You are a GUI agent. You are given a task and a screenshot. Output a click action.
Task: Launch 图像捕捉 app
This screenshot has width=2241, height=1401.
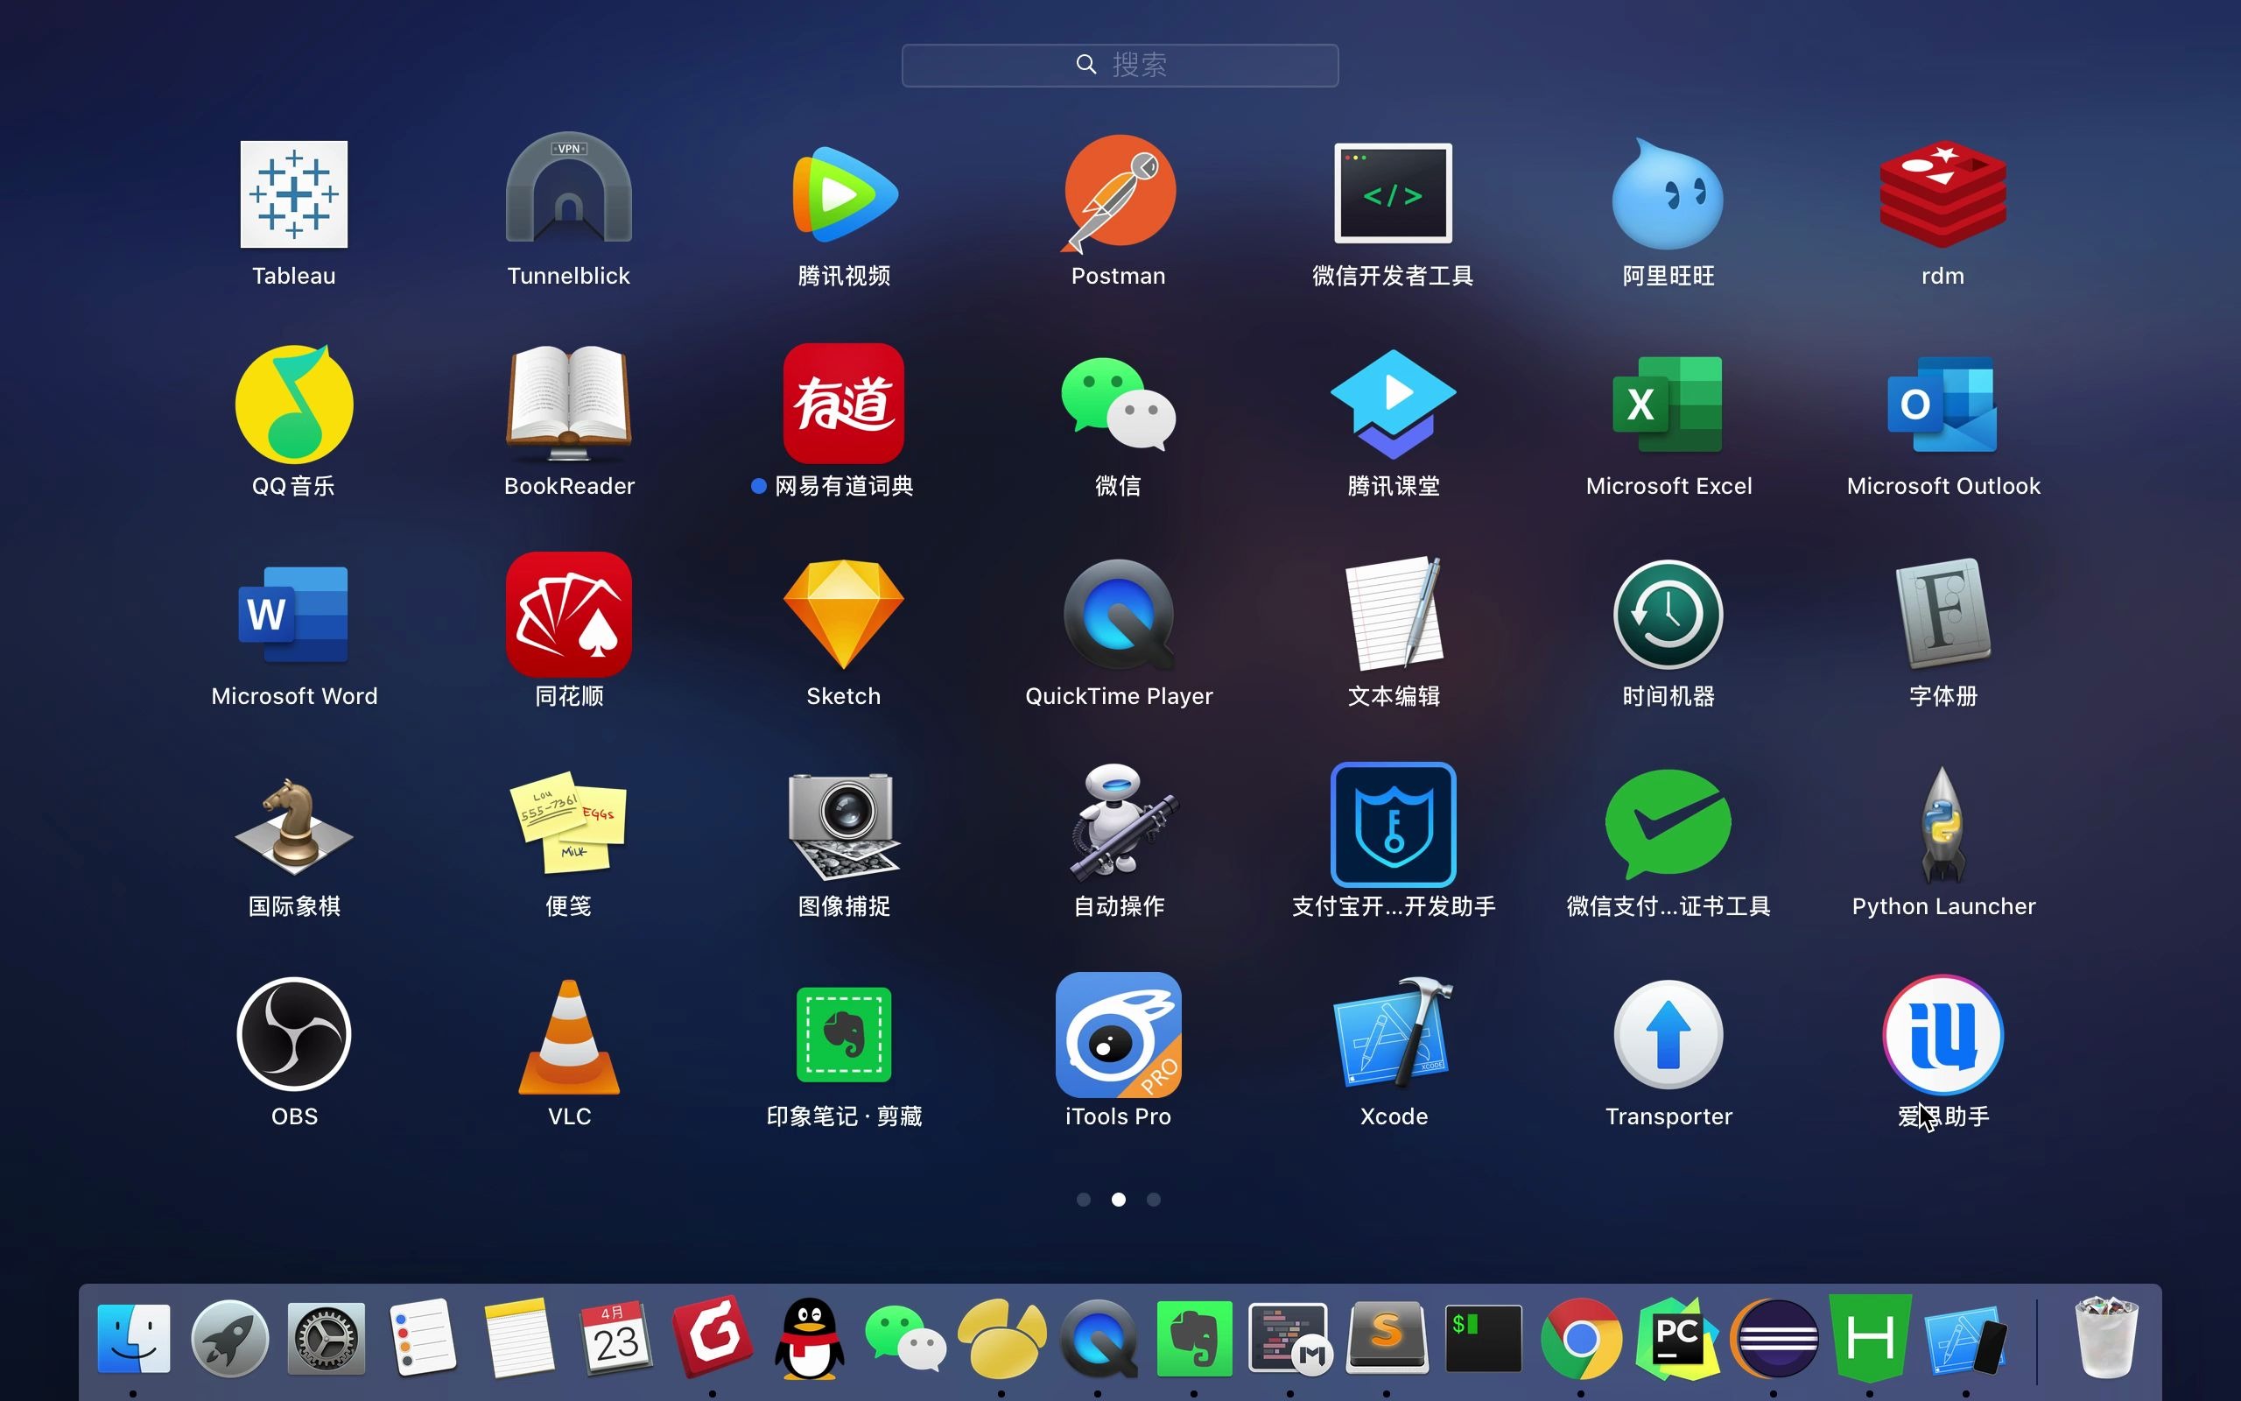[x=844, y=825]
